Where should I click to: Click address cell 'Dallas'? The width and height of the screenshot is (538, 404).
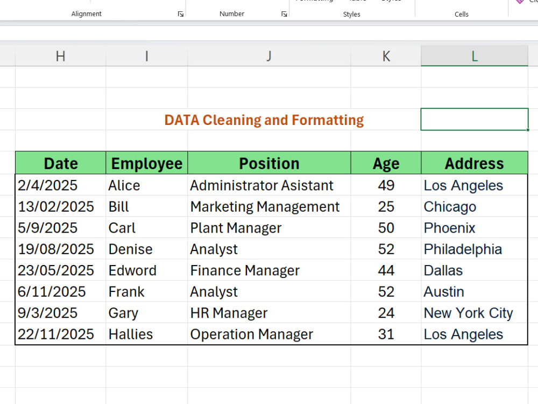(x=475, y=270)
